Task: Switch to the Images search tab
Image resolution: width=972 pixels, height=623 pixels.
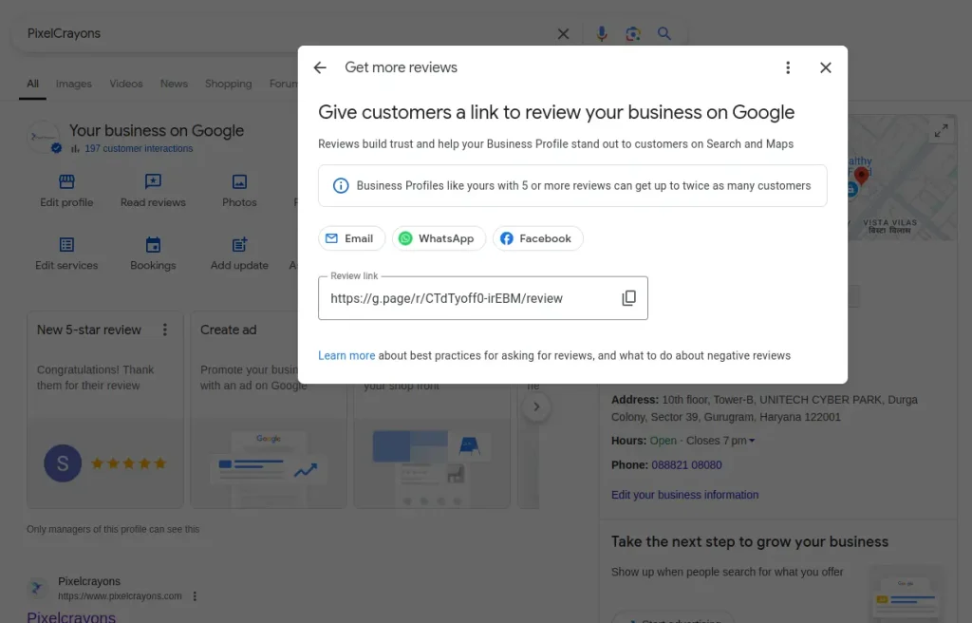Action: [73, 84]
